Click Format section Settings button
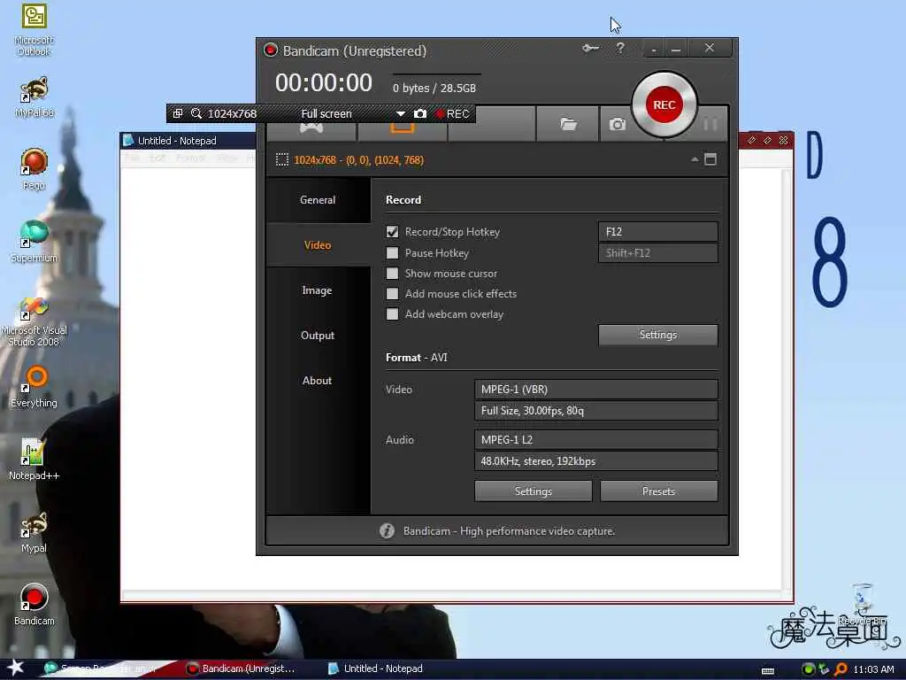 tap(534, 491)
